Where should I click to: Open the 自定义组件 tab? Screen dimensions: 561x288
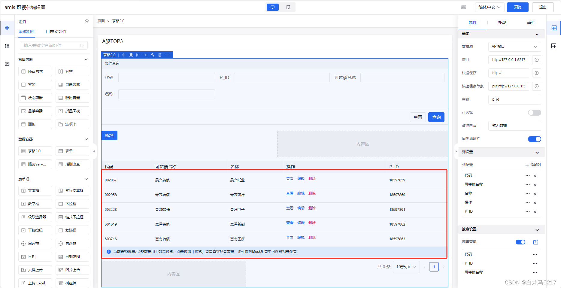tap(56, 32)
